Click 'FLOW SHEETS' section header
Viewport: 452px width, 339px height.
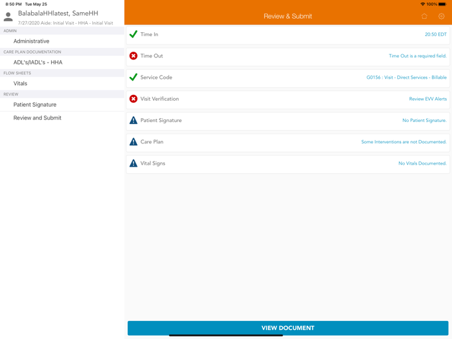point(17,73)
